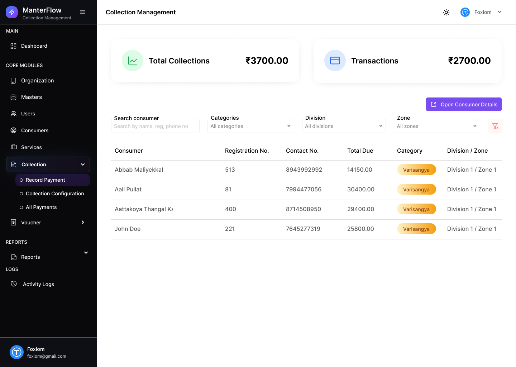Select Record Payment submenu item
Image resolution: width=516 pixels, height=367 pixels.
coord(46,180)
